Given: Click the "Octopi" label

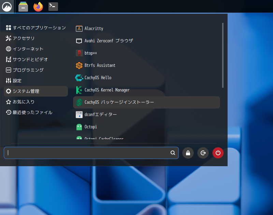Looking at the screenshot, I should pos(91,127).
